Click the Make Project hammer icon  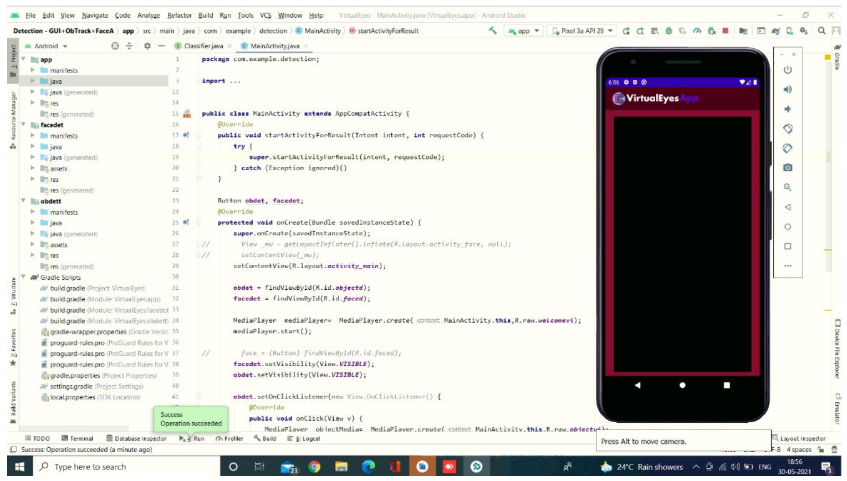tap(492, 30)
